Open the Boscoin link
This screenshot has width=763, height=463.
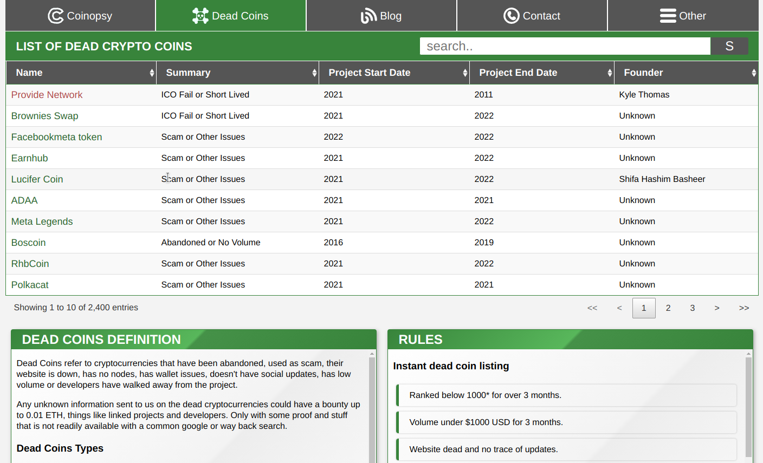[x=28, y=243]
